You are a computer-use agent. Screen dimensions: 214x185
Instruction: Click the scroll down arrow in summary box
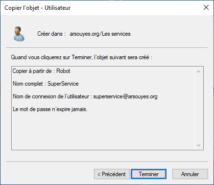(198, 145)
